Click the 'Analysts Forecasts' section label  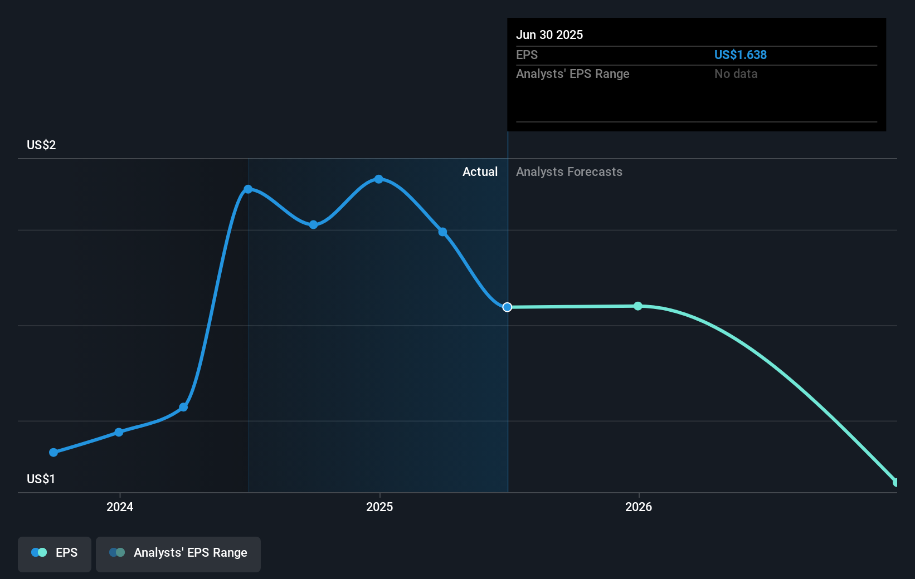coord(569,172)
